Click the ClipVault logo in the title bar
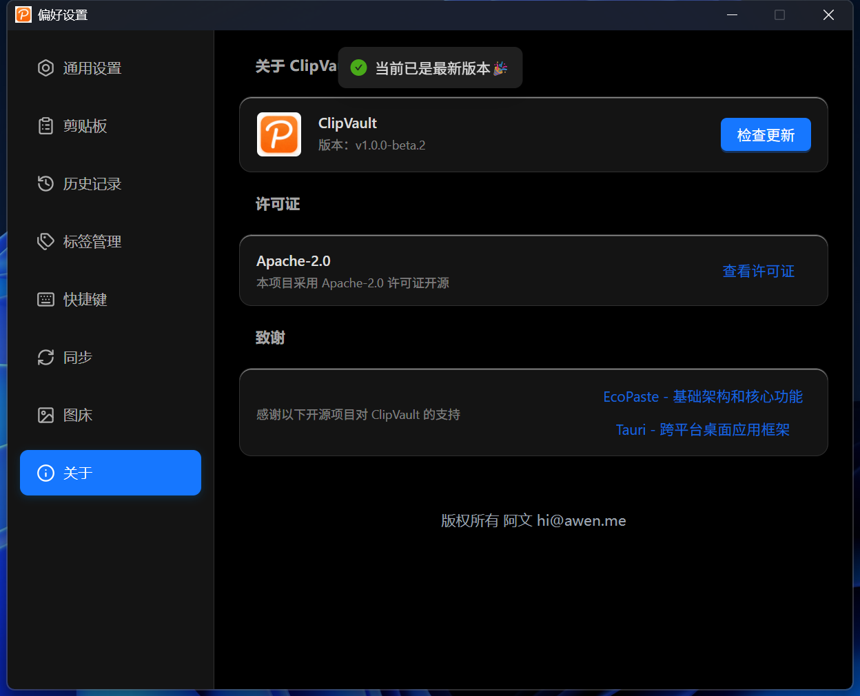Image resolution: width=860 pixels, height=696 pixels. coord(23,14)
